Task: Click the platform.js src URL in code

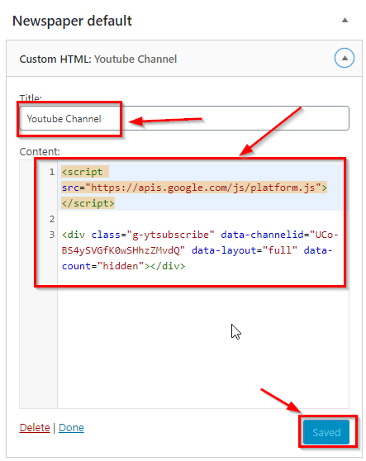Action: 203,188
